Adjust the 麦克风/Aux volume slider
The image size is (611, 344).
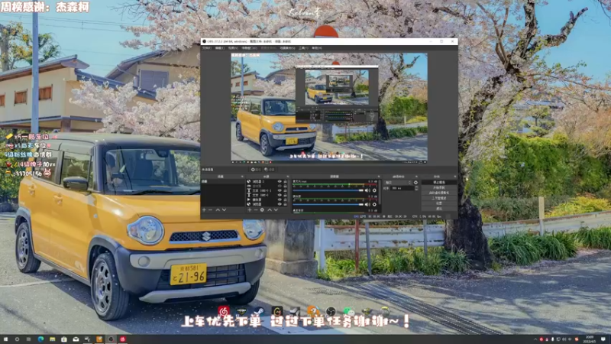click(x=328, y=190)
